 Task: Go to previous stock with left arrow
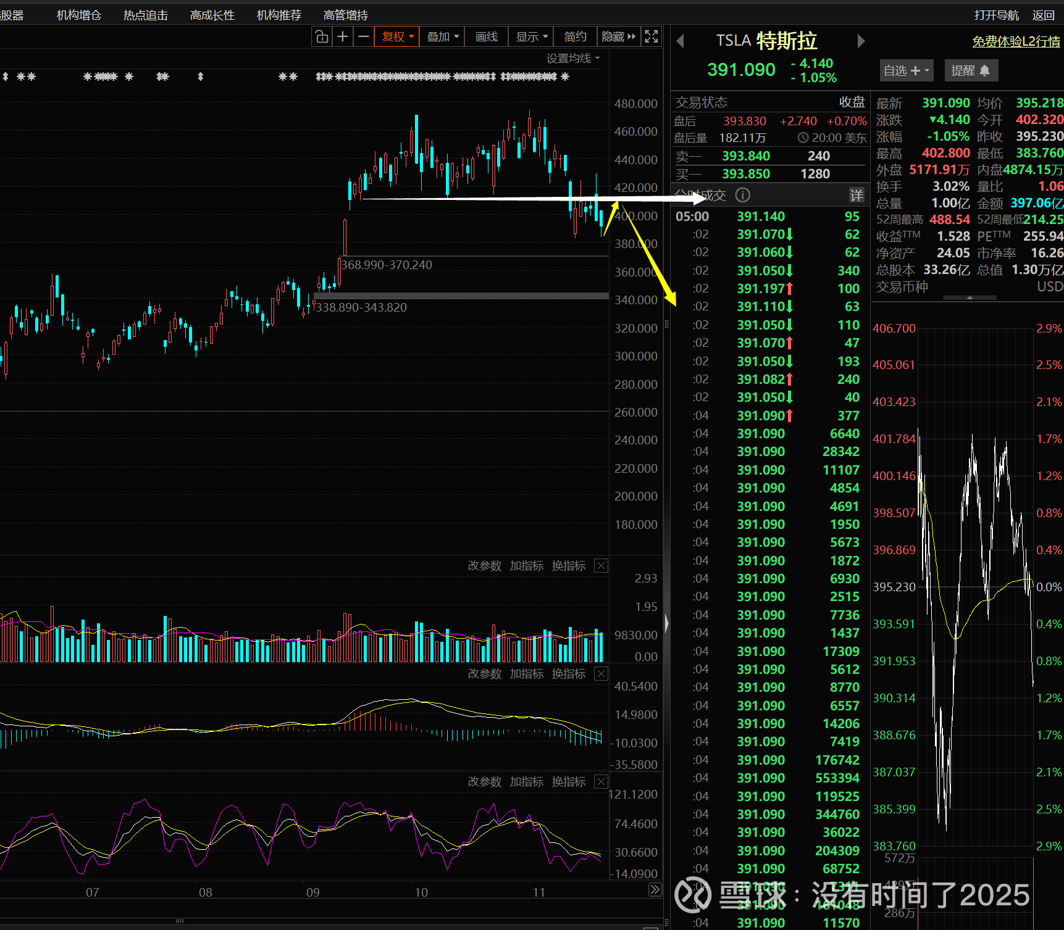pyautogui.click(x=681, y=41)
